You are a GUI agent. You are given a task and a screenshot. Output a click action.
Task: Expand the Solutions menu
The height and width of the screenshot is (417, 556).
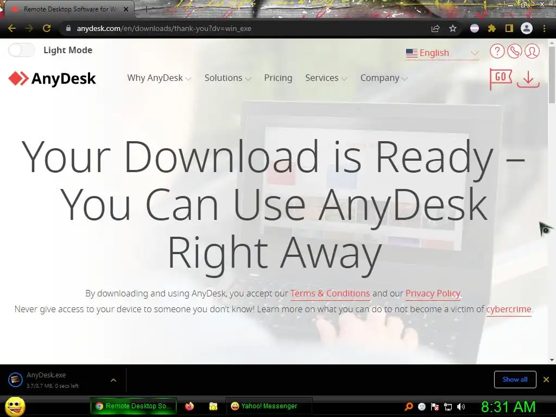pos(228,78)
